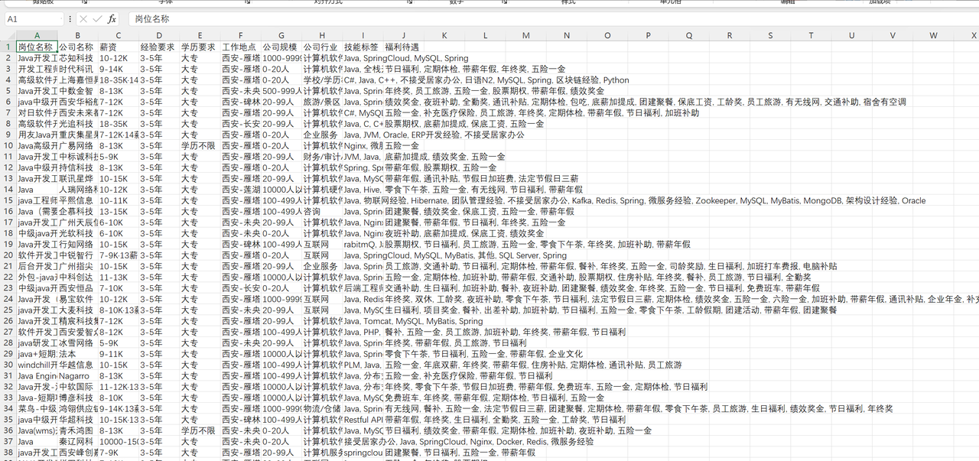
Task: Select row 1 header
Action: click(x=8, y=47)
